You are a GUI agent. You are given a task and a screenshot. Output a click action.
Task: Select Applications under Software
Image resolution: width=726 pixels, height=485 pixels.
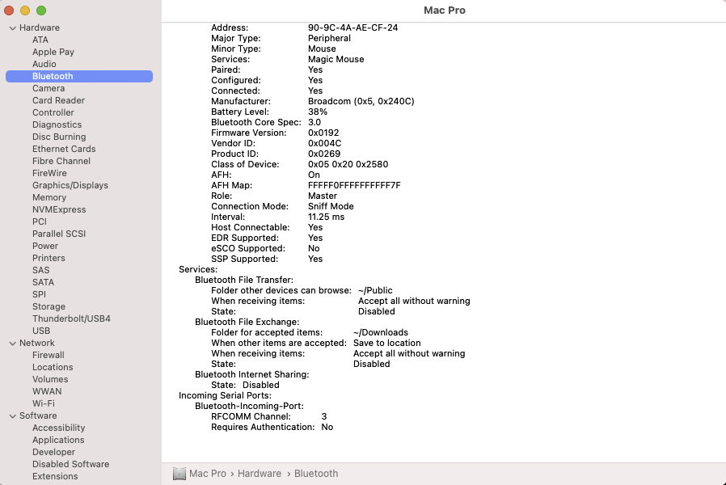point(58,440)
